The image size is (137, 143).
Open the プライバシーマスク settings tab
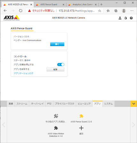tap(65, 104)
